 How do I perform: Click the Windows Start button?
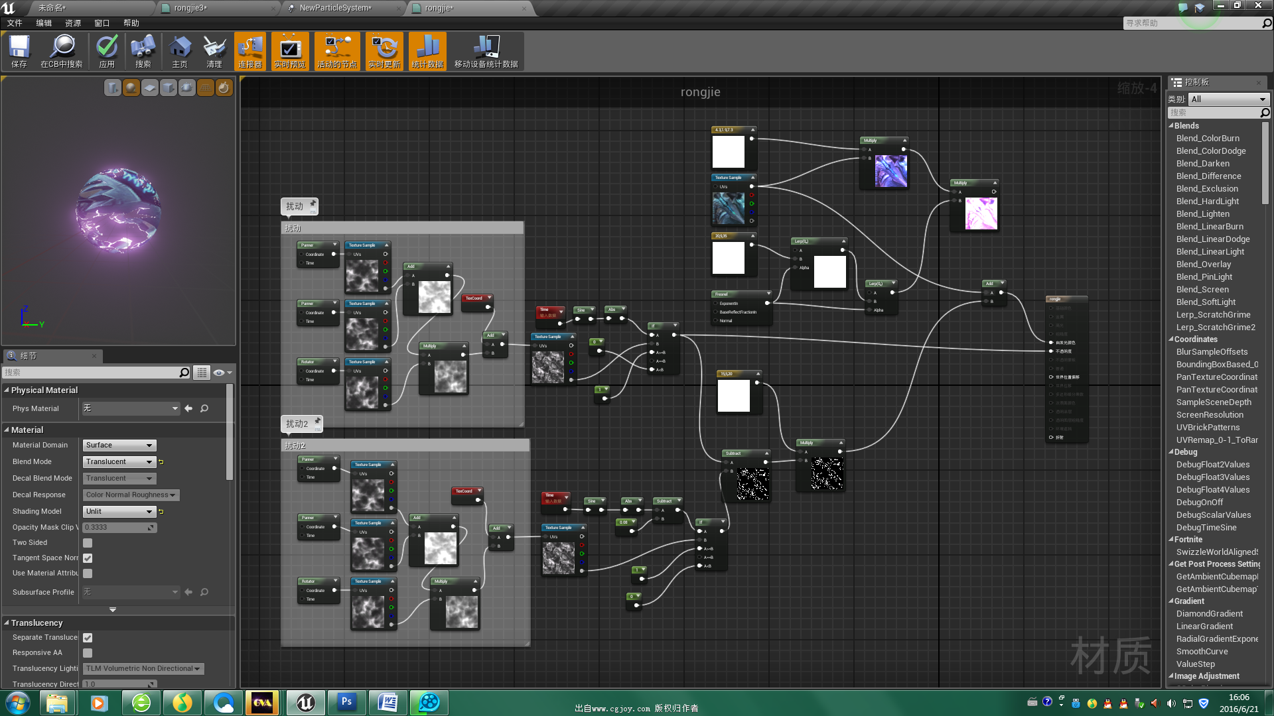coord(17,703)
